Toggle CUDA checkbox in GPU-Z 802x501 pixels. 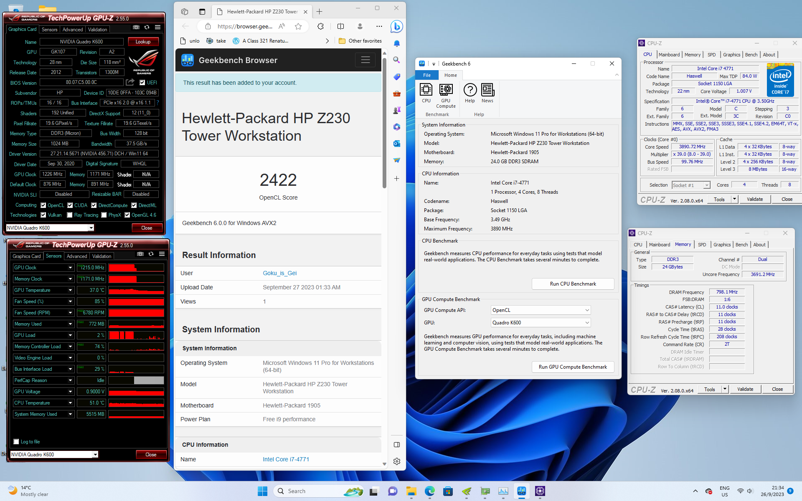pos(70,205)
